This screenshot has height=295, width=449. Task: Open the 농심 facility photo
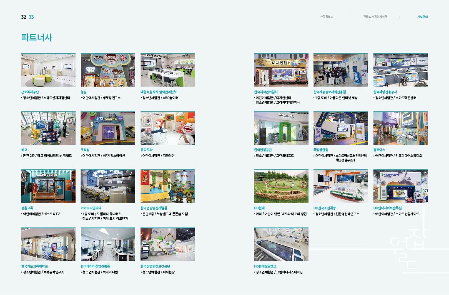108,70
